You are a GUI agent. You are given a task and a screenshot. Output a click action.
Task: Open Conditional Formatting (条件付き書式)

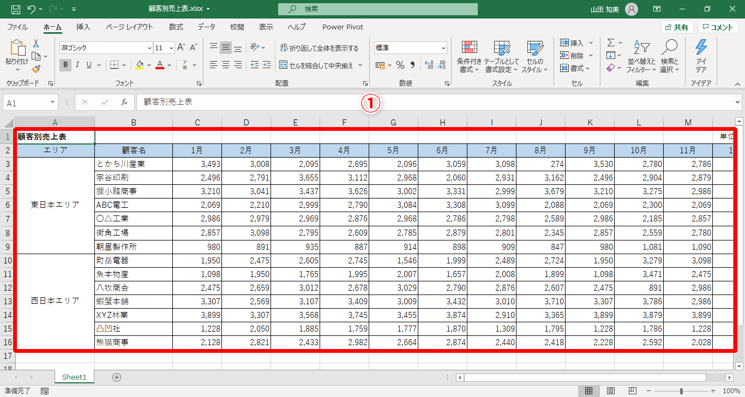[469, 57]
